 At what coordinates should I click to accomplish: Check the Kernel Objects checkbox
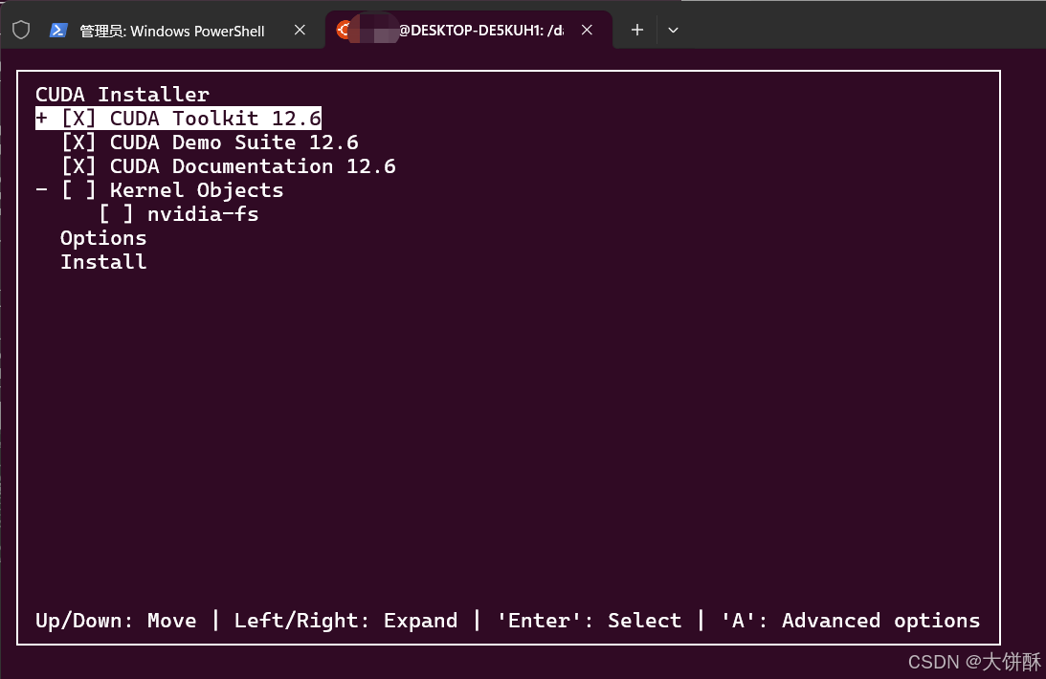[x=78, y=190]
